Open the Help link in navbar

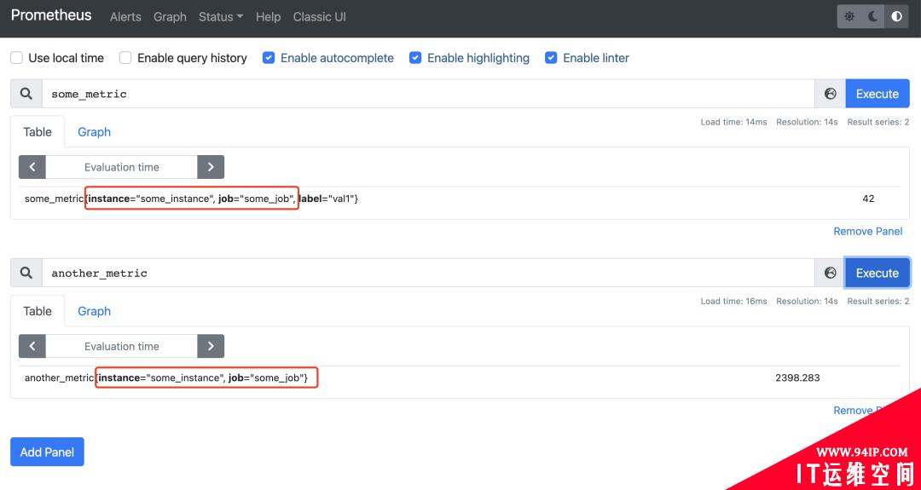(x=268, y=17)
